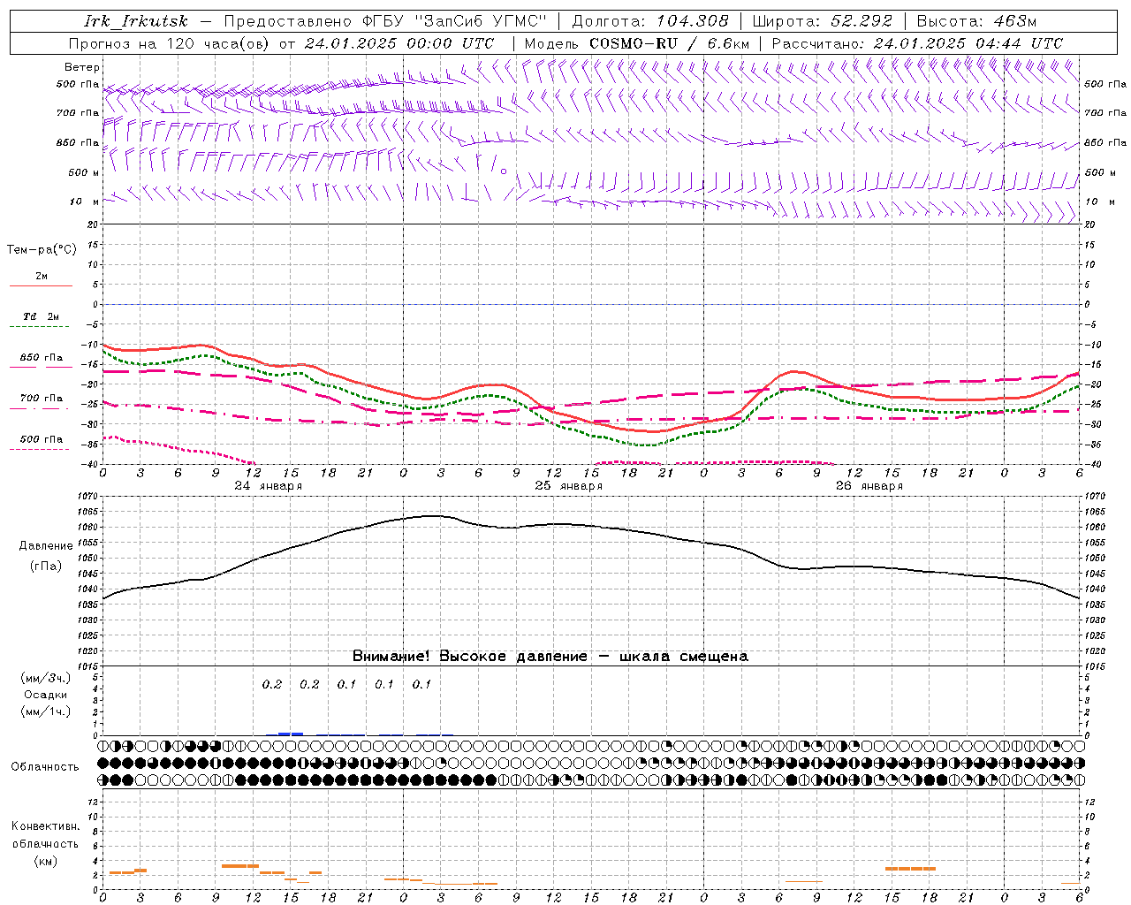The width and height of the screenshot is (1131, 905).
Task: Click the '24 января' date label
Action: point(269,486)
